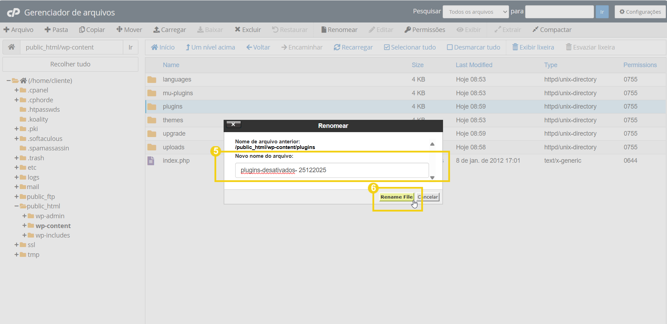Focus the search 'para' text field

click(560, 12)
